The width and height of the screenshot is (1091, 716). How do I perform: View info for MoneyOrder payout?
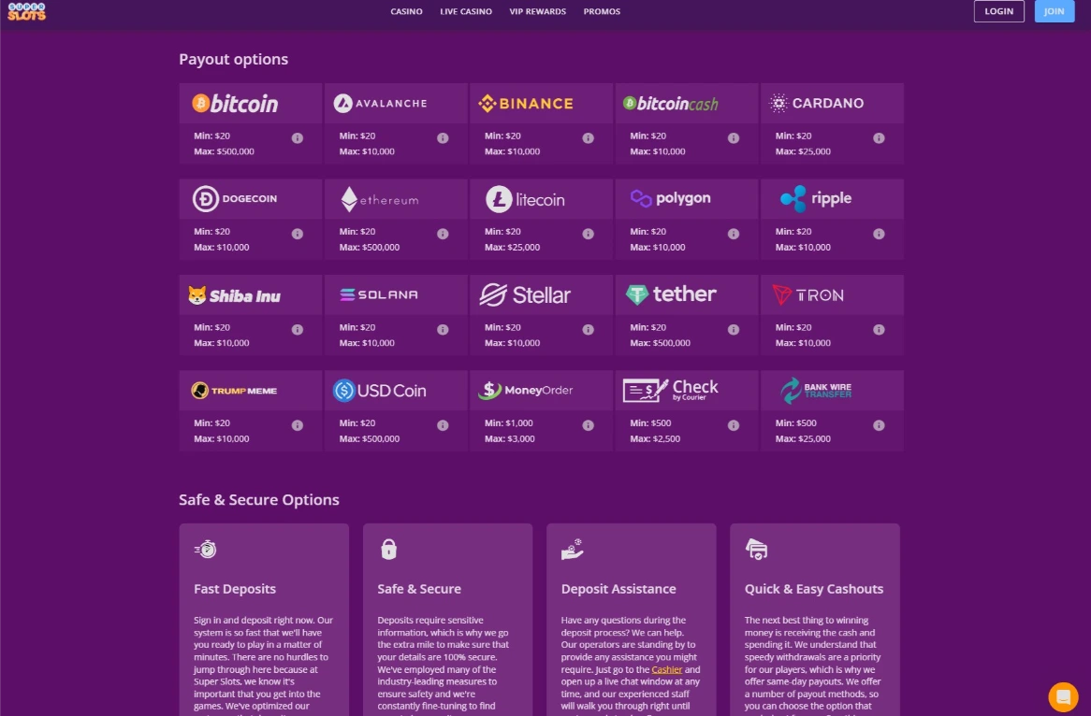588,425
